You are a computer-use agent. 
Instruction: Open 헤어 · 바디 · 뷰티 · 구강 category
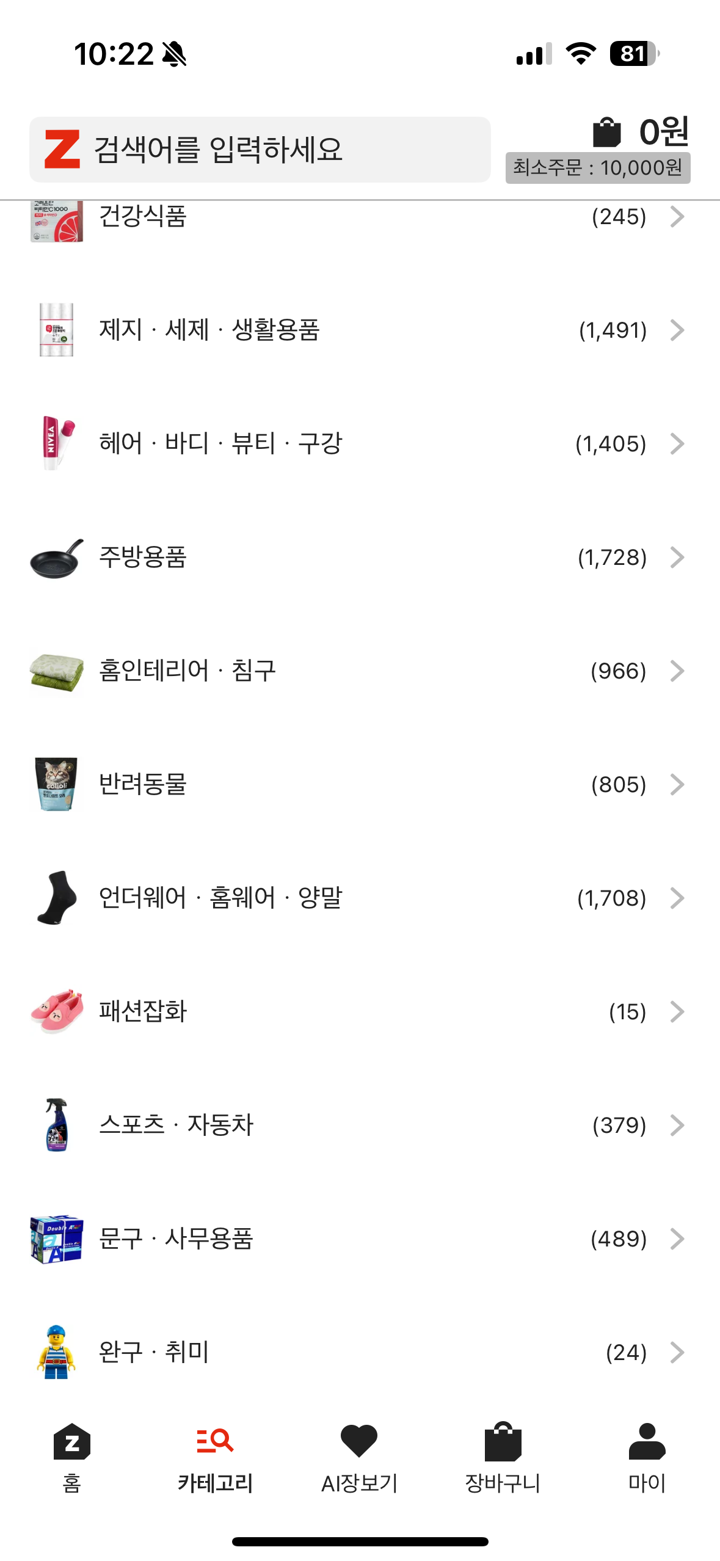[220, 444]
